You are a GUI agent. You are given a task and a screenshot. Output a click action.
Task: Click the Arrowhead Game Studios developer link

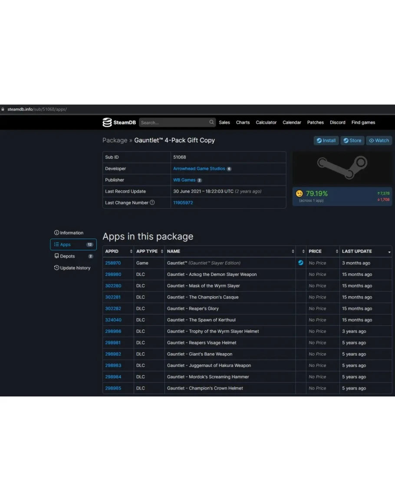coord(199,169)
